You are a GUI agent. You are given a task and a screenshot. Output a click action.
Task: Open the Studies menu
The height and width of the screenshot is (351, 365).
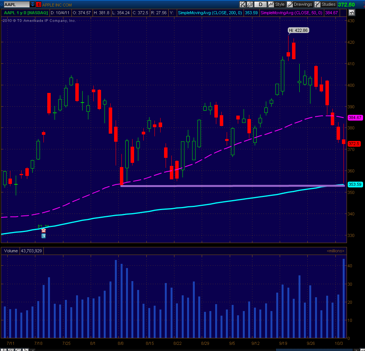(325, 5)
